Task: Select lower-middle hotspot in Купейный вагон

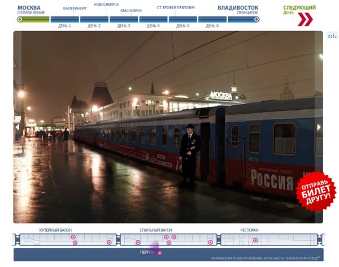Action: 75,243
